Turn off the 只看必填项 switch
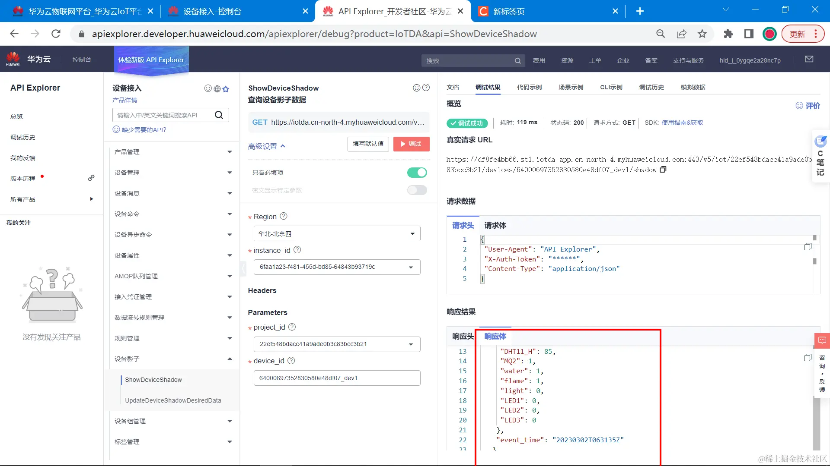This screenshot has height=466, width=830. pos(417,173)
